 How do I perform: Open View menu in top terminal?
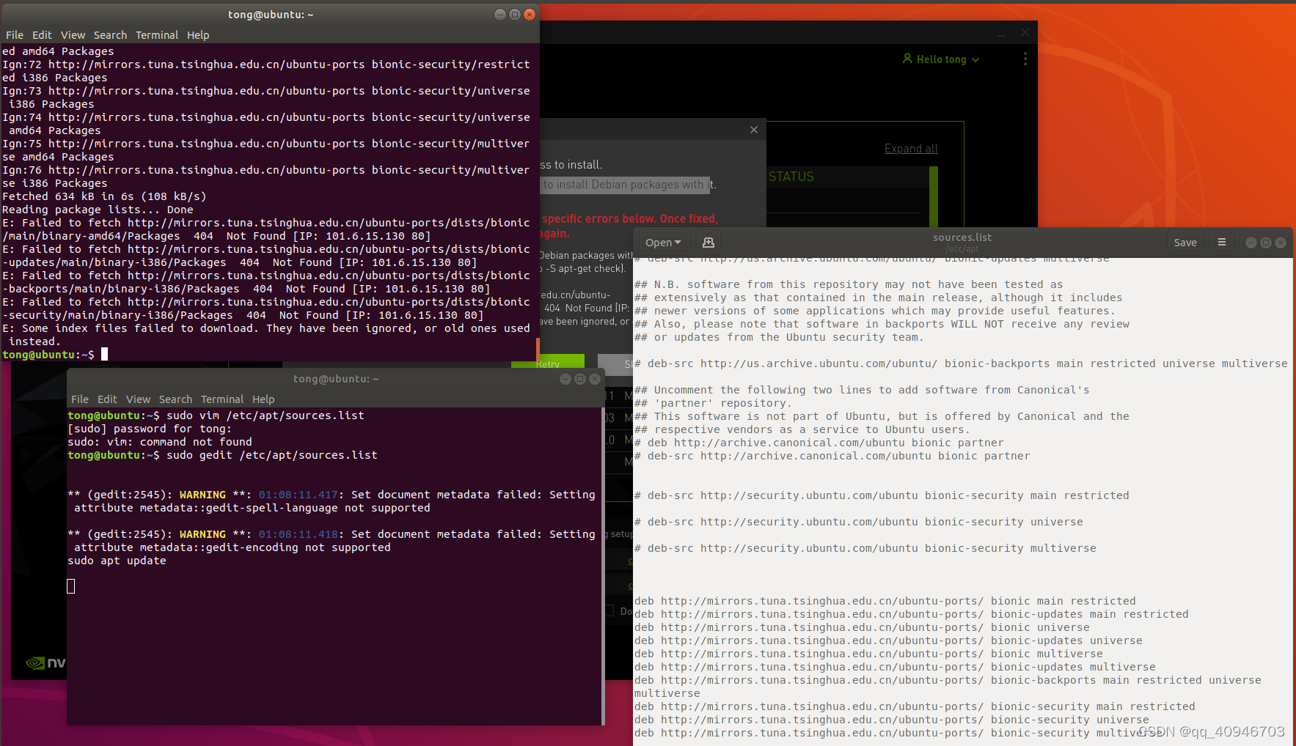click(x=73, y=35)
